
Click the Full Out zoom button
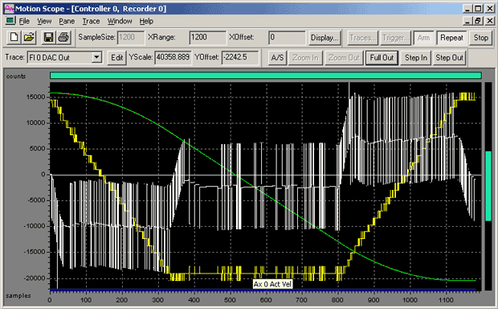pyautogui.click(x=382, y=58)
